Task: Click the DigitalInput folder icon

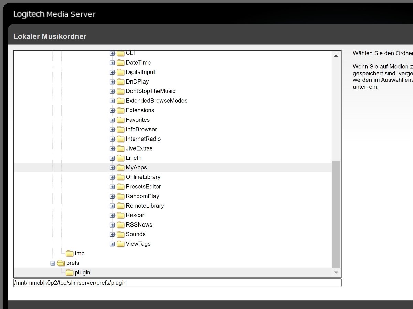Action: click(120, 72)
